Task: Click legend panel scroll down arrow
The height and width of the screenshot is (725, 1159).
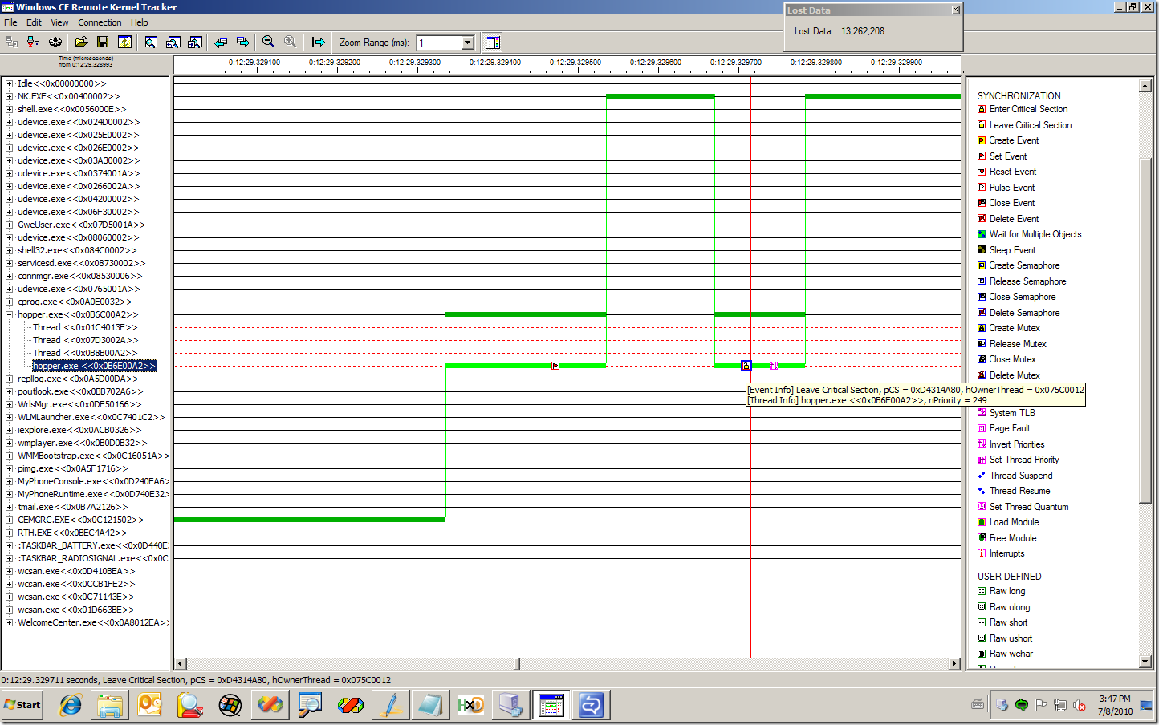Action: 1145,662
